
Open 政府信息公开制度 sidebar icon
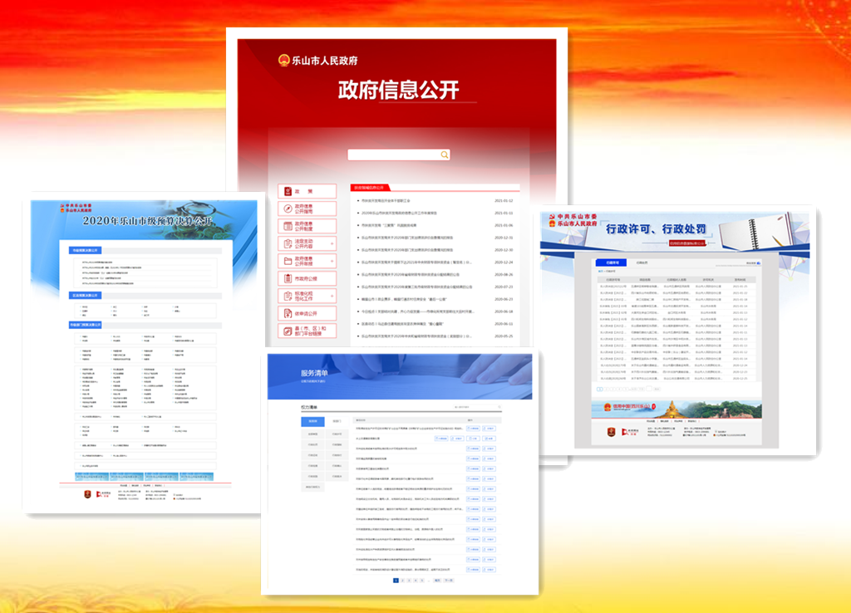coord(287,227)
